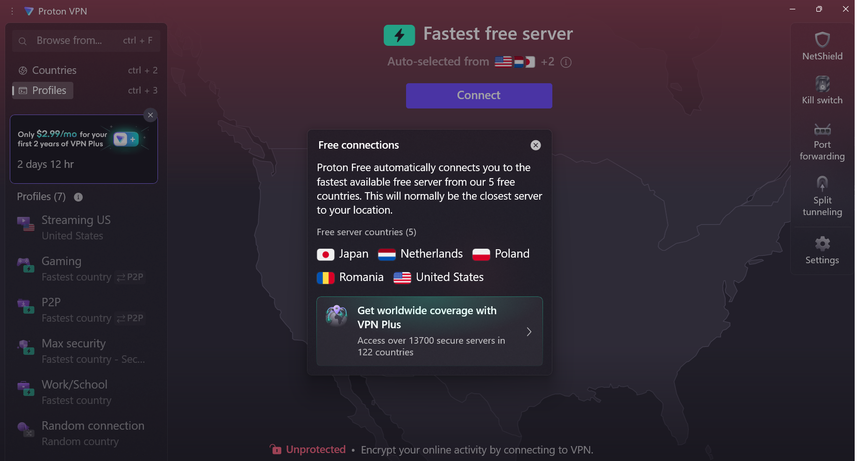The width and height of the screenshot is (857, 461).
Task: Open the Kill switch feature
Action: 822,91
